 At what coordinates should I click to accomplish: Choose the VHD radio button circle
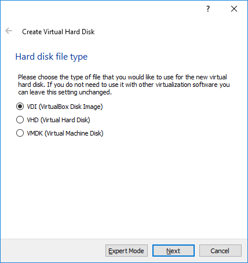(x=20, y=120)
